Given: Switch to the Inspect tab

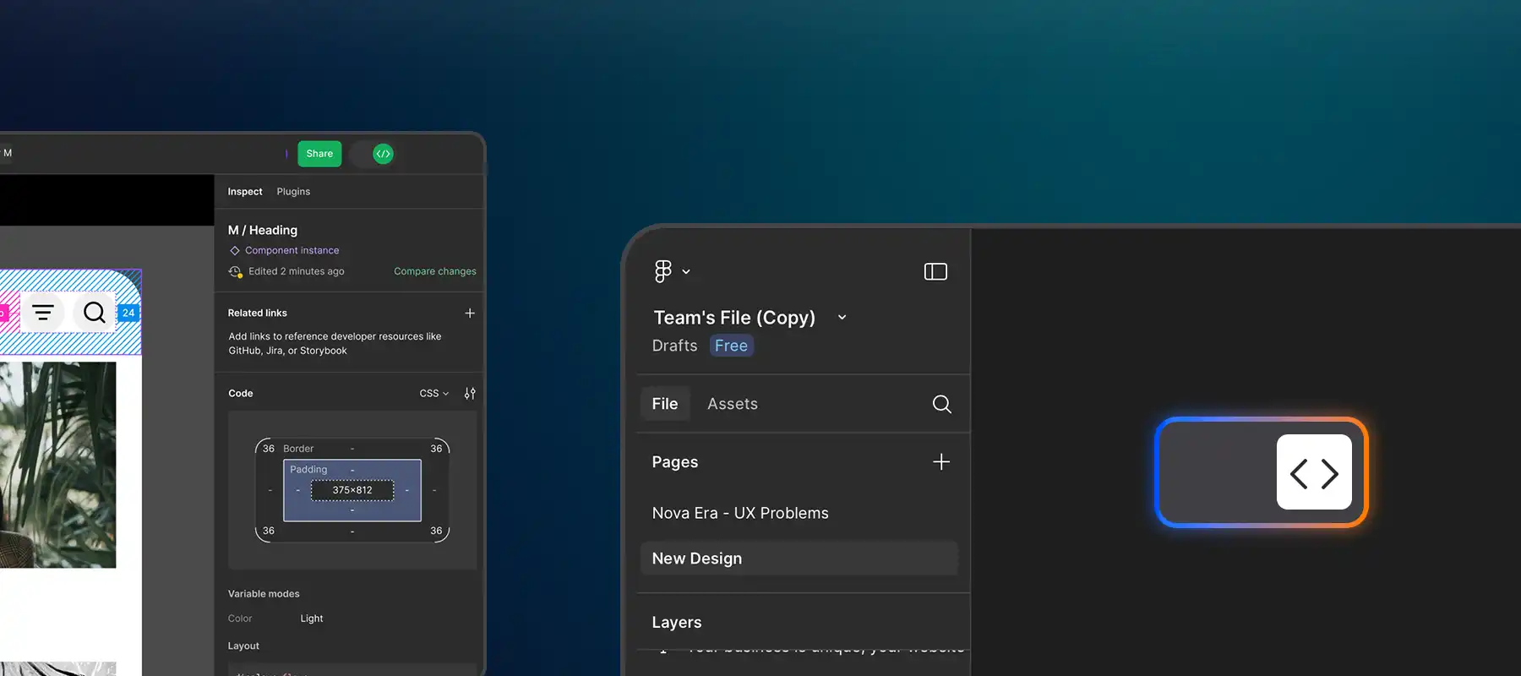Looking at the screenshot, I should (245, 192).
